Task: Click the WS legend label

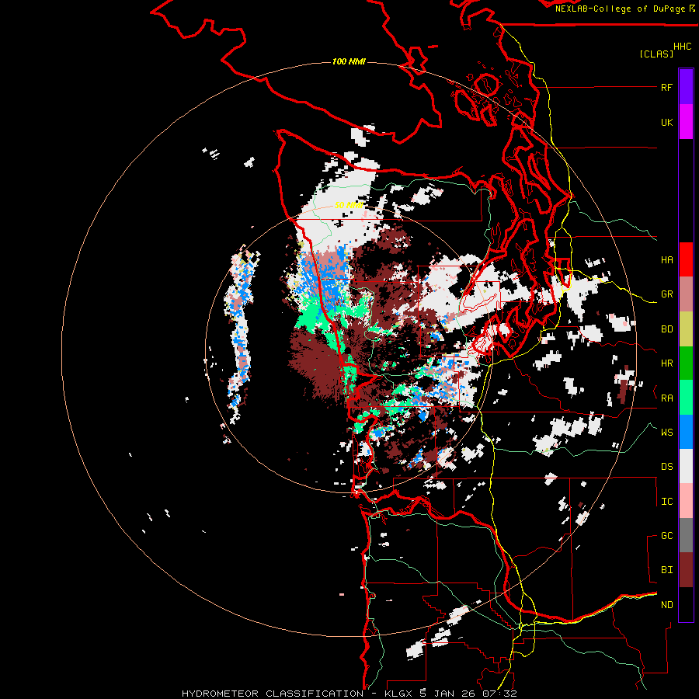Action: 666,433
